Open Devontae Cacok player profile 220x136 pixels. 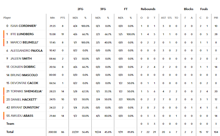pyautogui.click(x=24, y=83)
